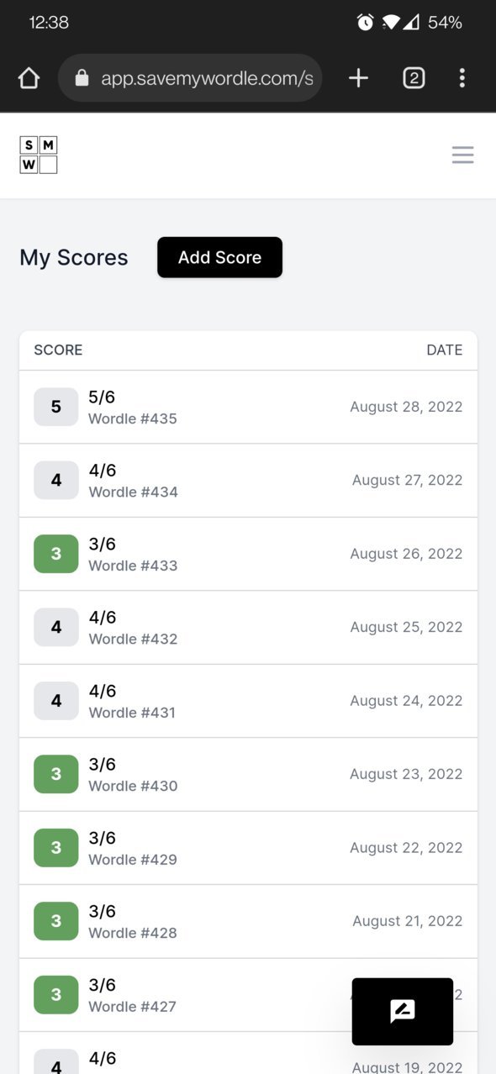Open the August 25, 2022 entry
This screenshot has width=496, height=1074.
(248, 628)
